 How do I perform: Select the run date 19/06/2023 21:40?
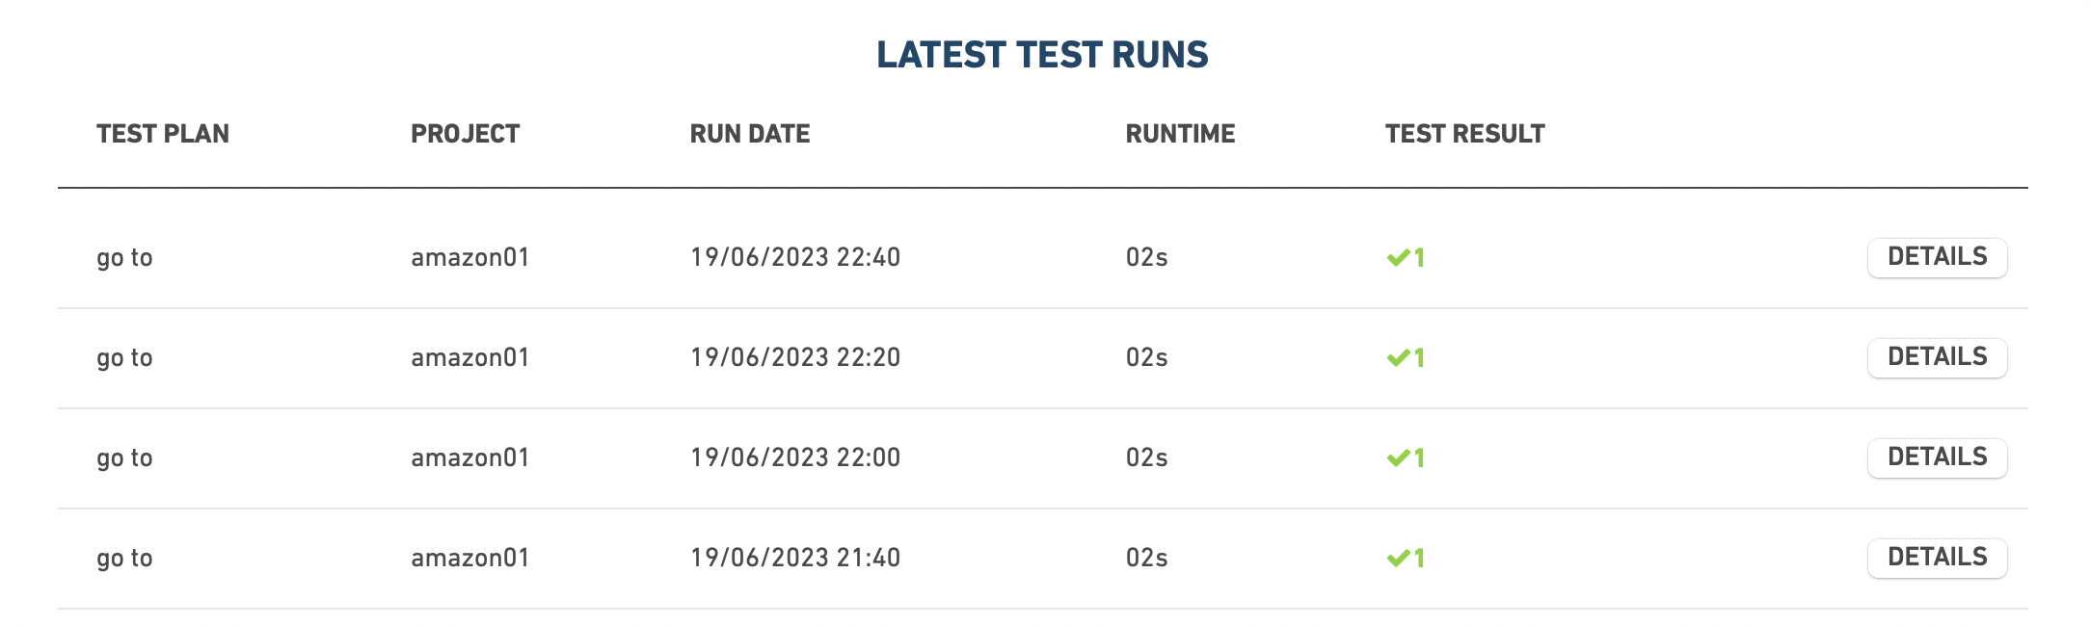(795, 558)
